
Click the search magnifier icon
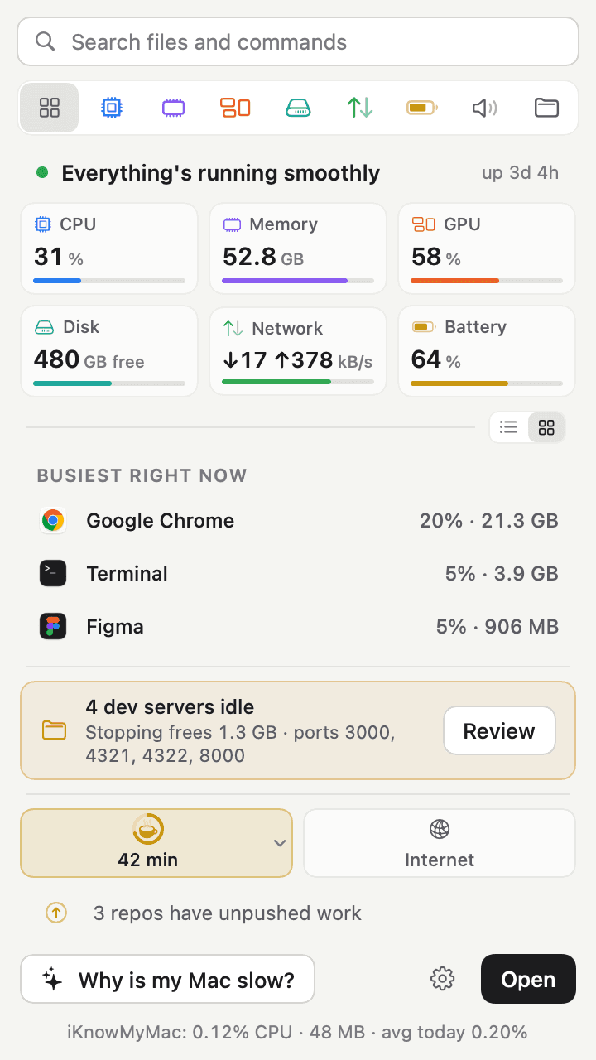[x=45, y=42]
